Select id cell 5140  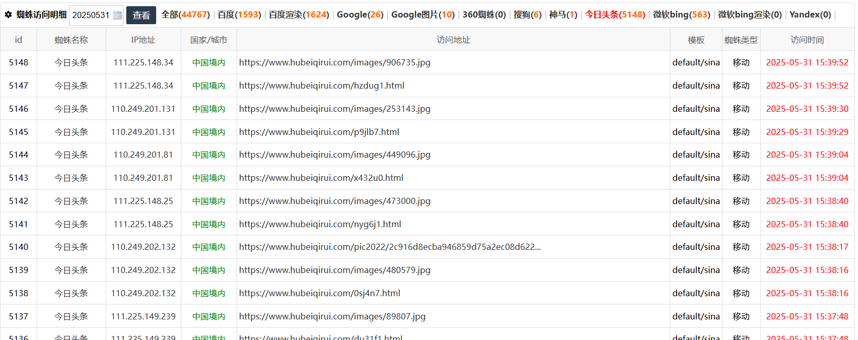(x=19, y=247)
